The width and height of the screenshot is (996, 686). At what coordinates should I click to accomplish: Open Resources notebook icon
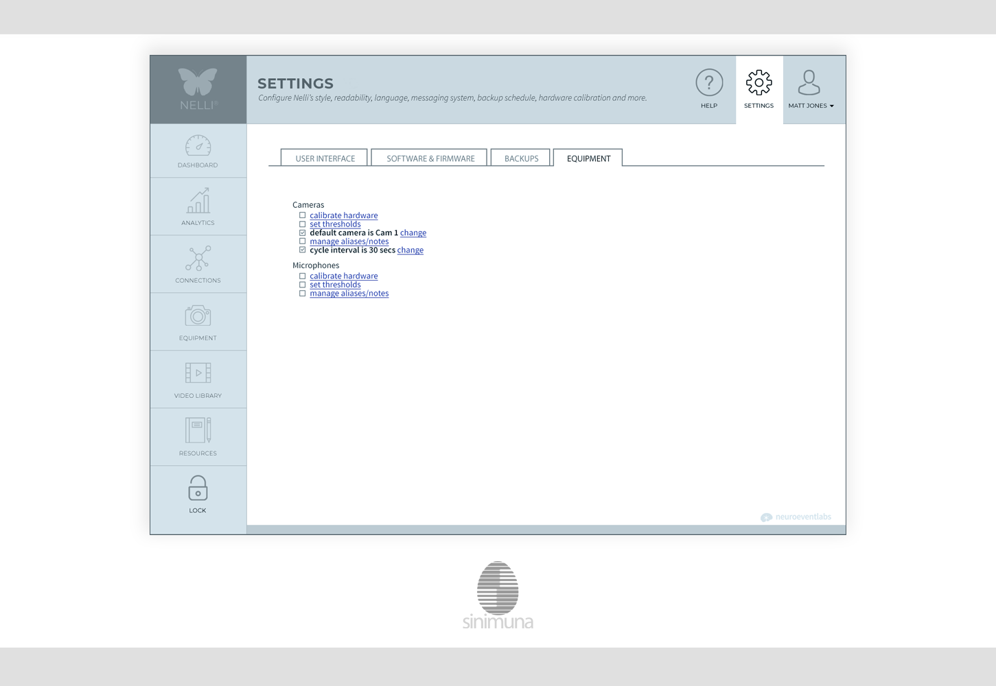[198, 430]
